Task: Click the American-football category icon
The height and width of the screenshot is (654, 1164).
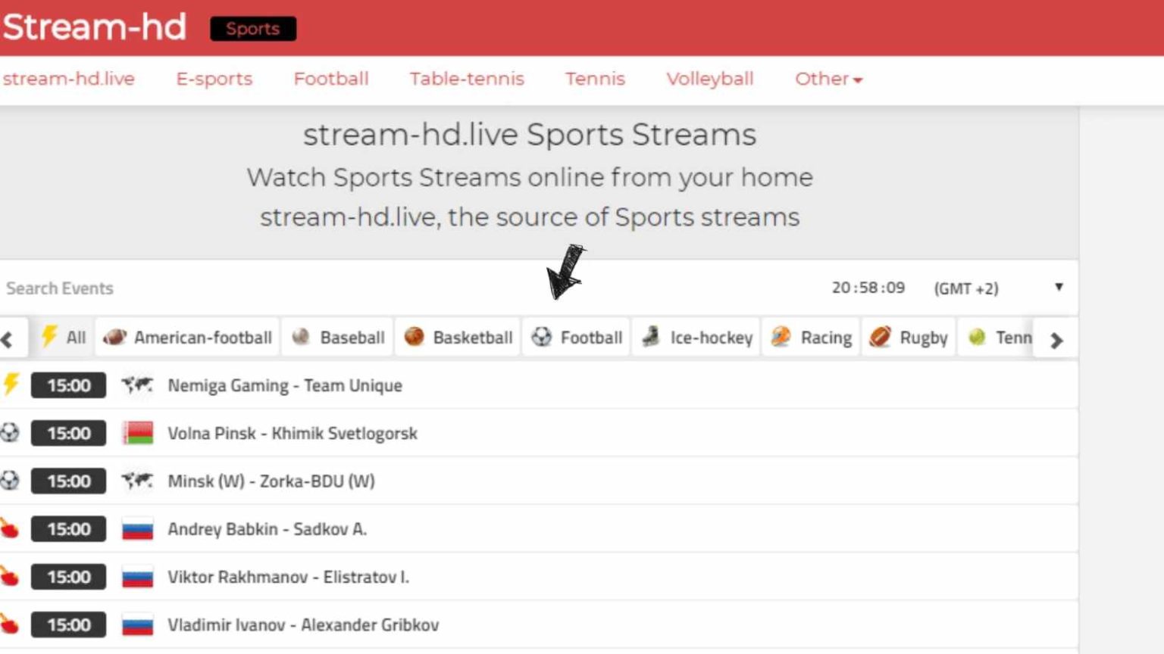Action: click(x=114, y=337)
